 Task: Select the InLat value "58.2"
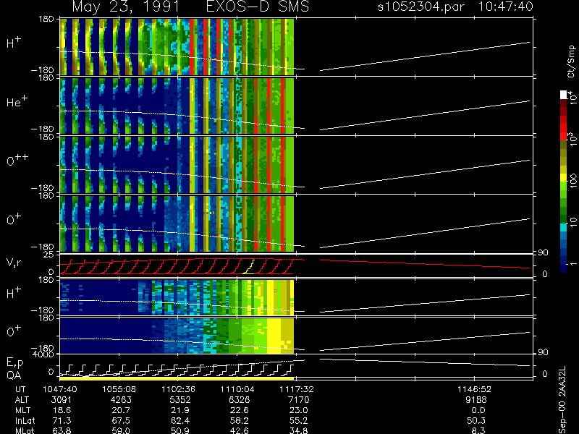[238, 420]
